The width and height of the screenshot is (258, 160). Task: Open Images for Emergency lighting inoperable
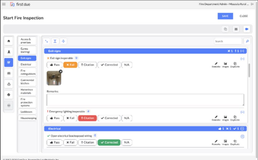point(225,118)
